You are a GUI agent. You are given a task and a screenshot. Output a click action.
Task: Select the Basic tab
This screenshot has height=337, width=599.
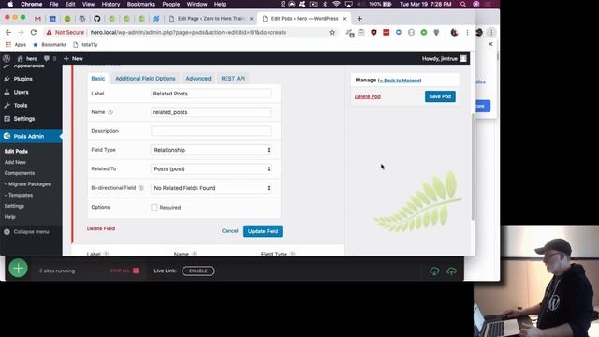[97, 79]
